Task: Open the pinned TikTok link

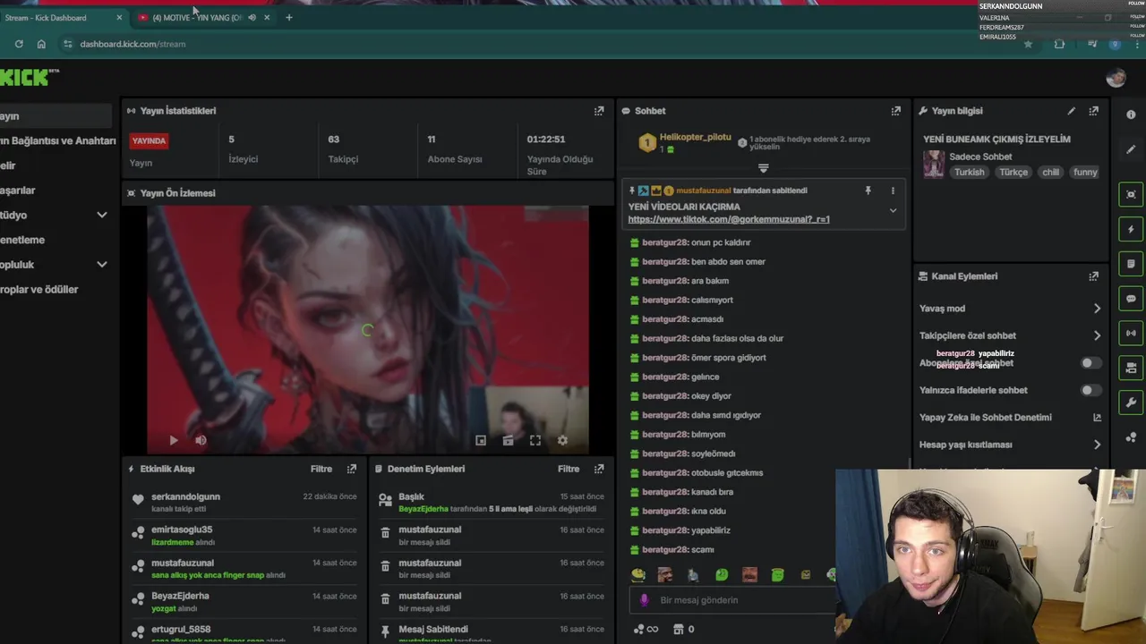Action: tap(729, 219)
